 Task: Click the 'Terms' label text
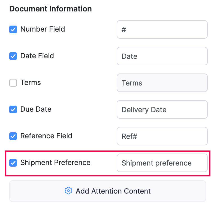click(x=31, y=82)
